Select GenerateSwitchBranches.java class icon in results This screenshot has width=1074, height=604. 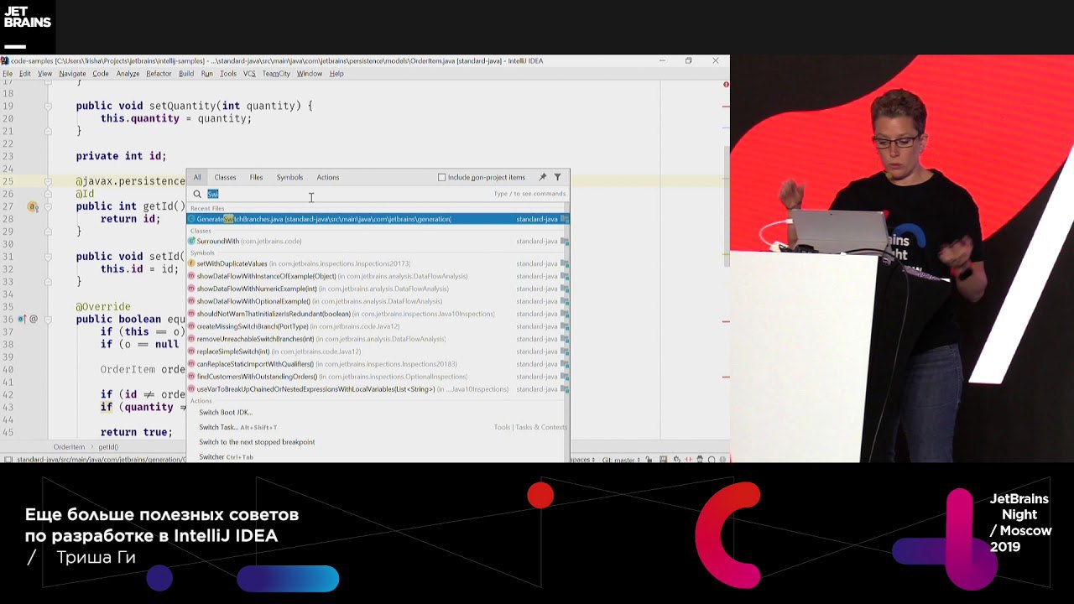pyautogui.click(x=191, y=219)
